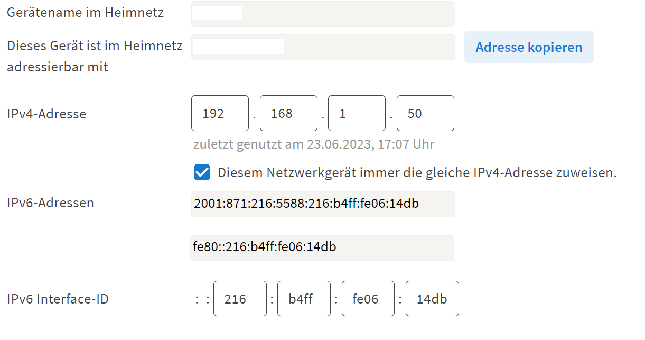Click the IPv4 octet field containing 50
Image resolution: width=645 pixels, height=340 pixels.
click(x=425, y=113)
